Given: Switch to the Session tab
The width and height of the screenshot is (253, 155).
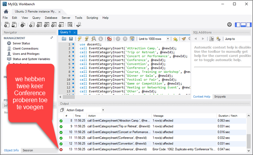Looking at the screenshot, I should tap(28, 150).
